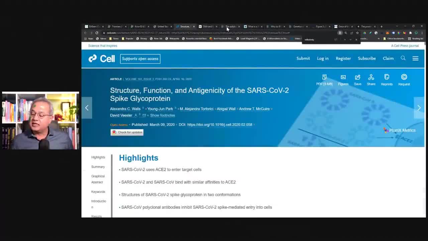
Task: Click the browser back arrow
Action: click(85, 33)
